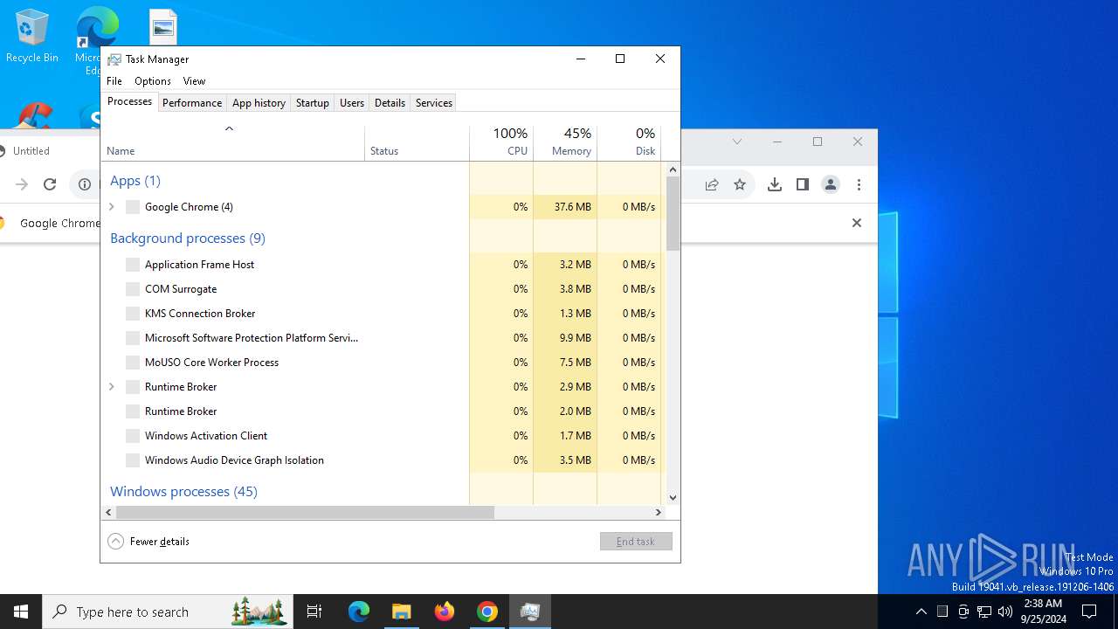Screen dimensions: 1118x629
Task: Open the Options menu in Task Manager
Action: pyautogui.click(x=153, y=81)
